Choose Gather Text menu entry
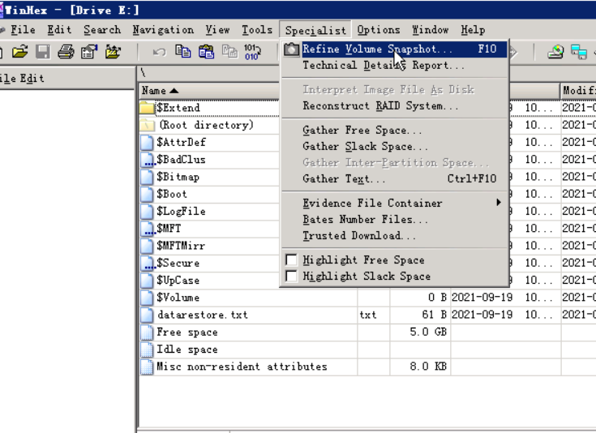The width and height of the screenshot is (596, 433). pos(395,178)
